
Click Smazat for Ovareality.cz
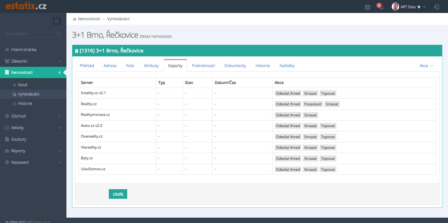point(310,137)
